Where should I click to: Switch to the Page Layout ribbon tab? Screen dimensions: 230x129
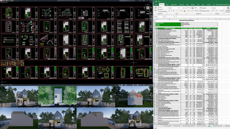tap(174, 5)
